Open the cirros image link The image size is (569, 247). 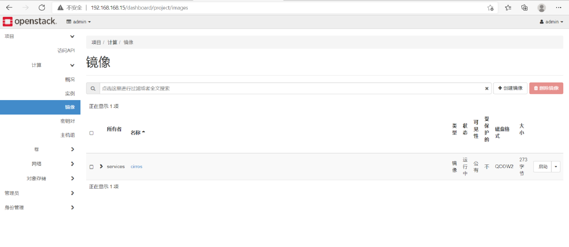click(136, 166)
